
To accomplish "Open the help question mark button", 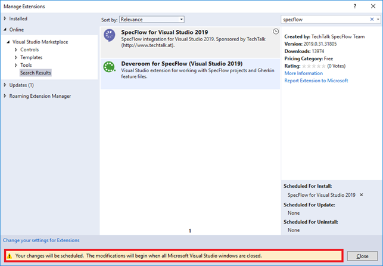I will coord(354,7).
